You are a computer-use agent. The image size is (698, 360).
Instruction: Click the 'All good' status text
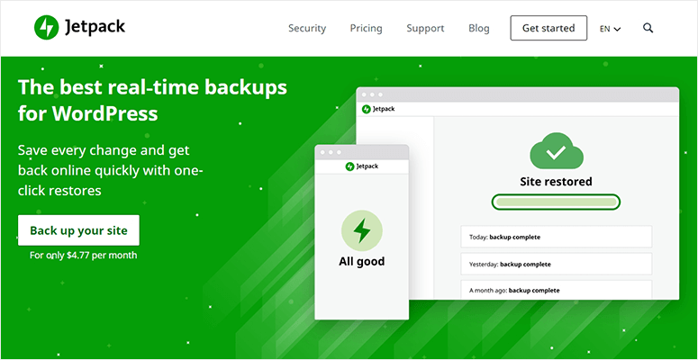tap(361, 261)
